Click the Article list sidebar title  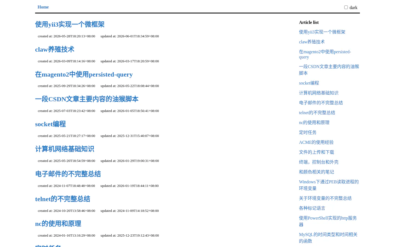point(309,23)
